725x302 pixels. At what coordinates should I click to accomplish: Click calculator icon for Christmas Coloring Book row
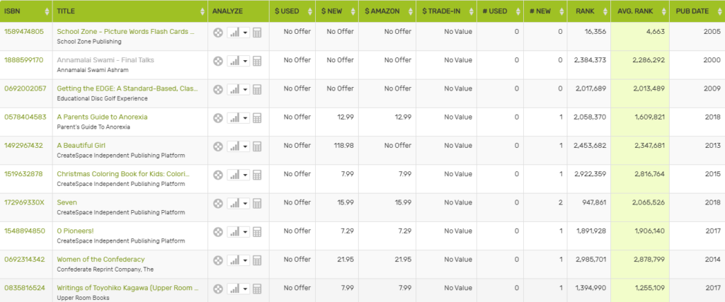click(x=257, y=175)
